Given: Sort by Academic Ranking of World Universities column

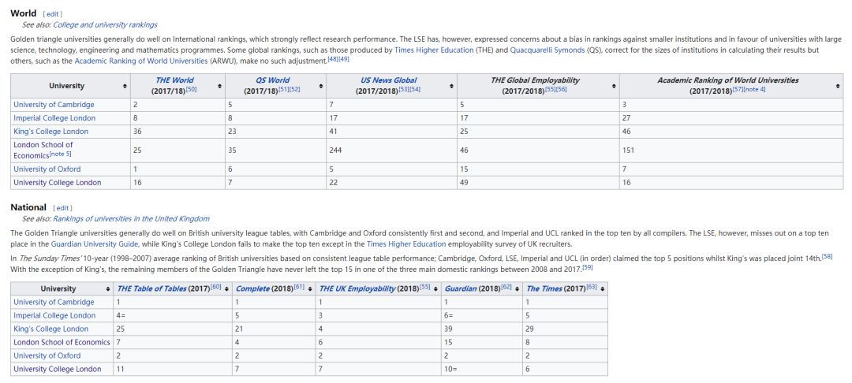Looking at the screenshot, I should (x=837, y=86).
